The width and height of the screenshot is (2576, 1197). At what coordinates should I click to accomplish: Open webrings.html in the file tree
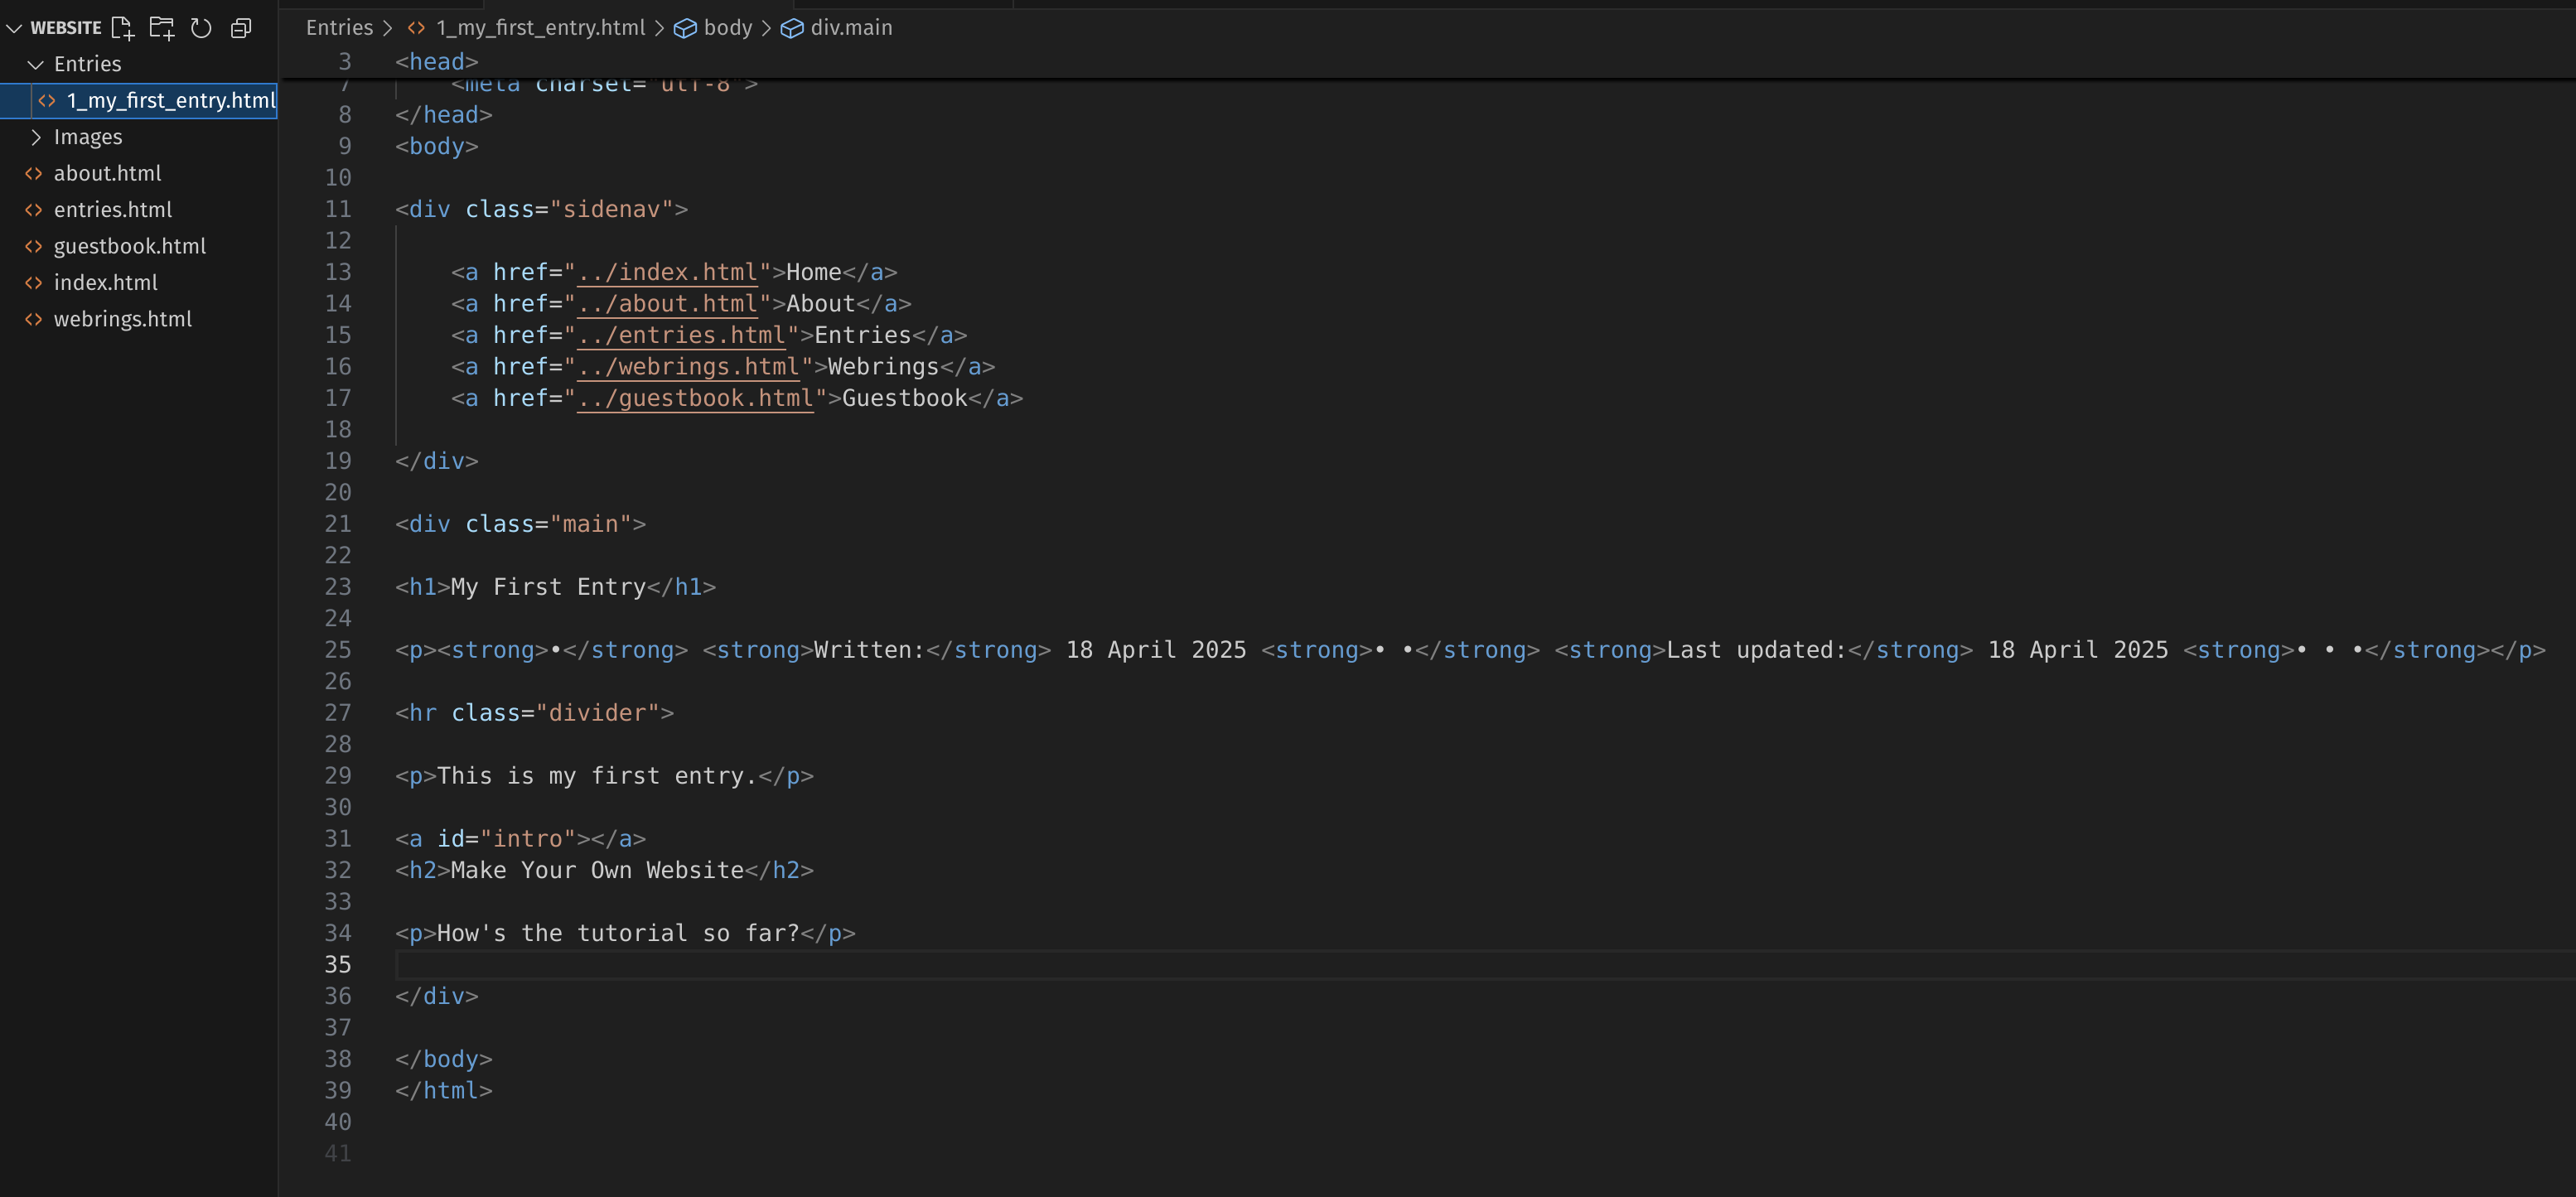[x=123, y=319]
